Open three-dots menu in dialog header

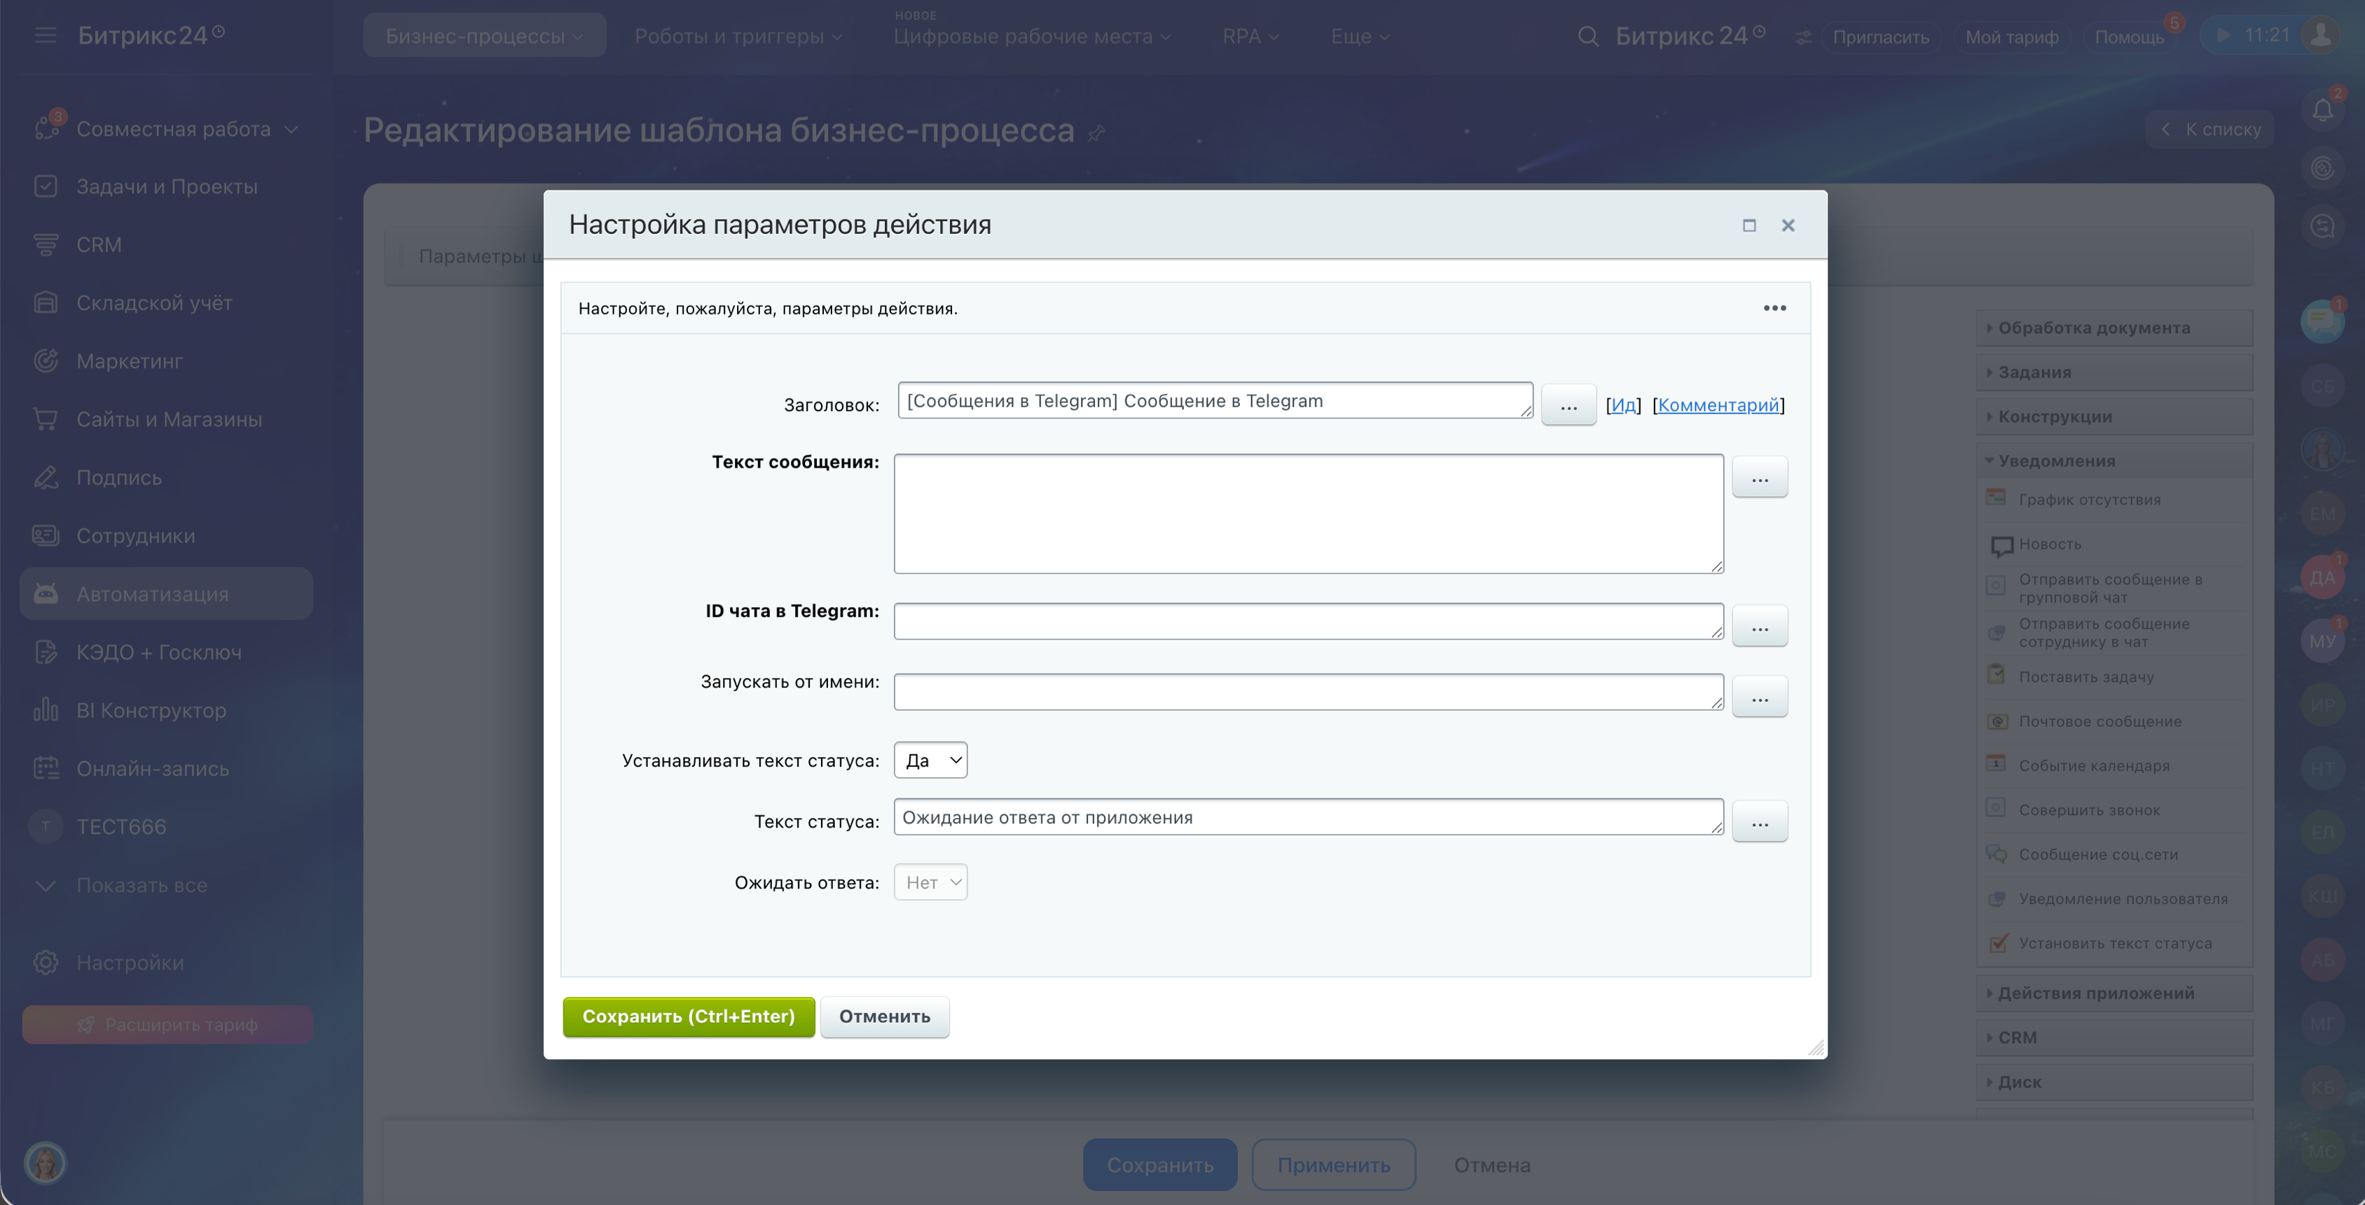click(x=1774, y=308)
